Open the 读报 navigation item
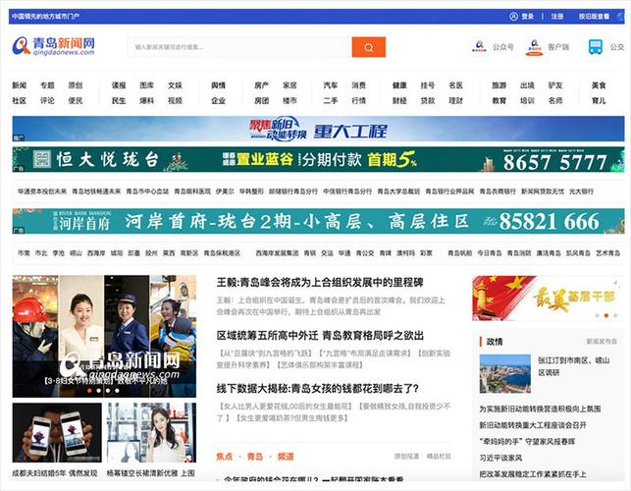Image resolution: width=631 pixels, height=491 pixels. tap(119, 85)
